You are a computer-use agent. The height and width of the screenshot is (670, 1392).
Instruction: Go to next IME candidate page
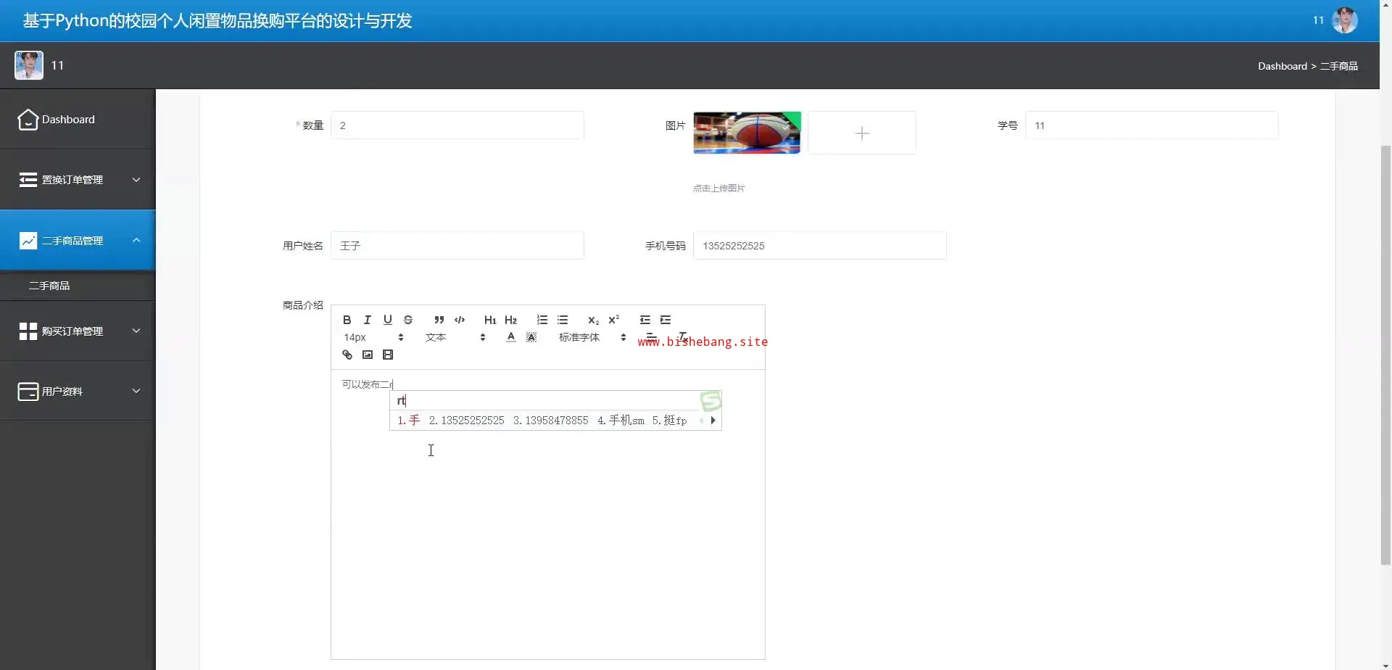click(x=713, y=421)
